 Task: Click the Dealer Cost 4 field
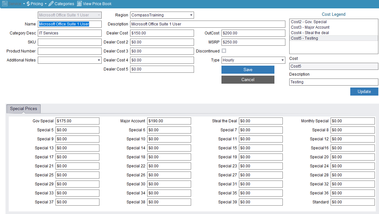click(162, 60)
